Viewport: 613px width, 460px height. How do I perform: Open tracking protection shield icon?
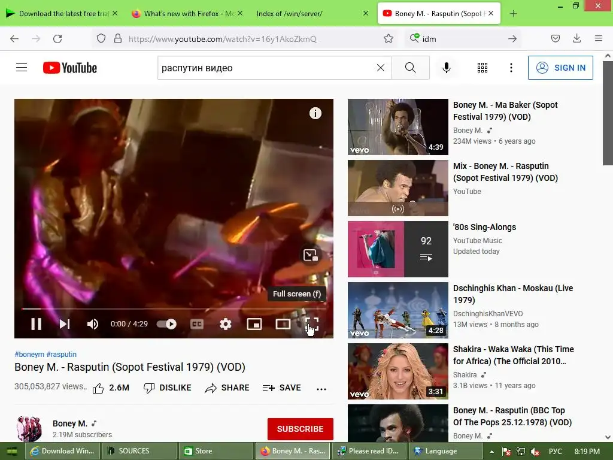(101, 39)
